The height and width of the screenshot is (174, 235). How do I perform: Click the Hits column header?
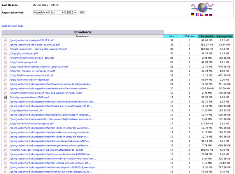coord(172,36)
